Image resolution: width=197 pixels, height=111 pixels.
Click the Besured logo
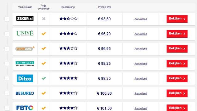(25, 93)
